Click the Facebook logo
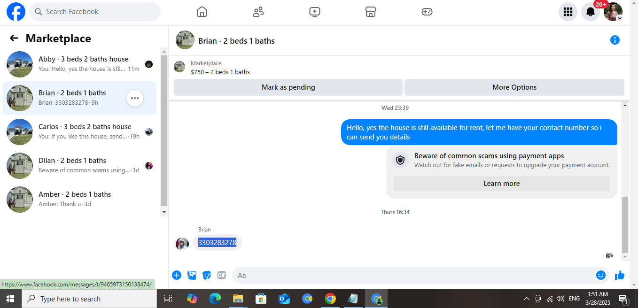 pos(16,12)
